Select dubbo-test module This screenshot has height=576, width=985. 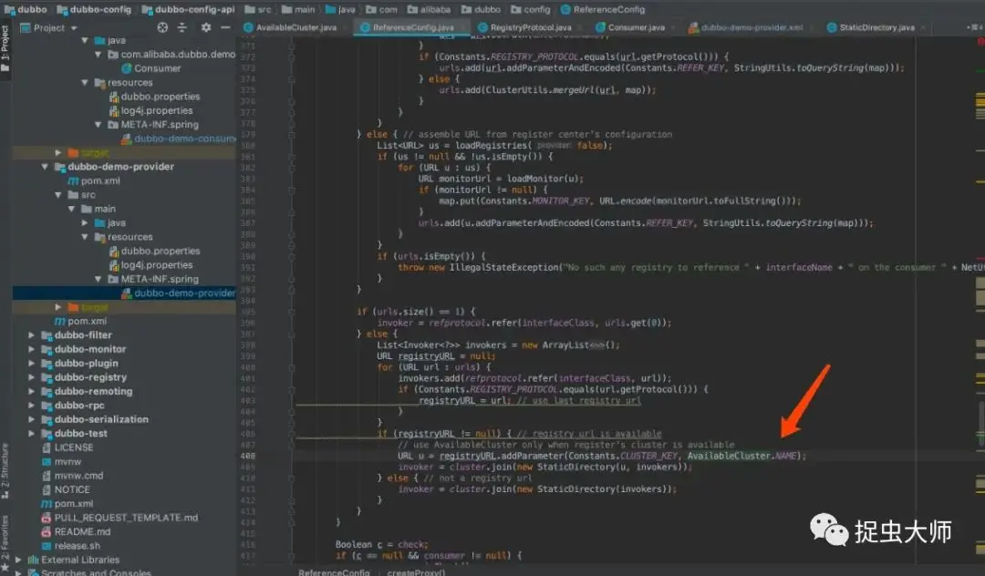(x=80, y=434)
